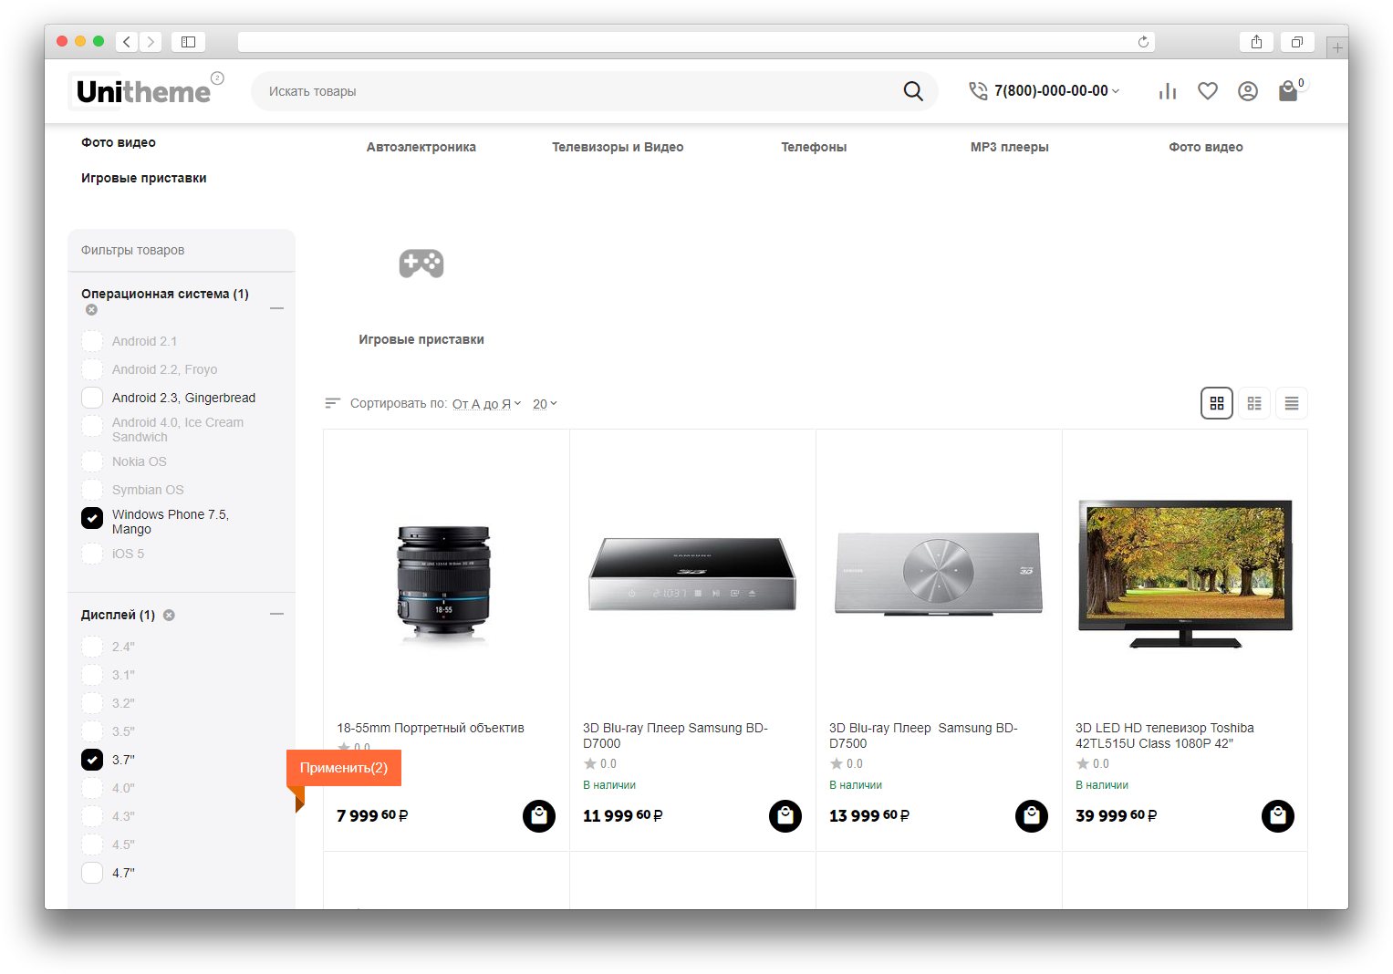
Task: Open the product comparison chart icon
Action: [1168, 91]
